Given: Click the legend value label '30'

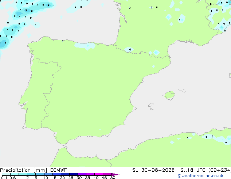Looking at the screenshot, I should (x=79, y=178).
